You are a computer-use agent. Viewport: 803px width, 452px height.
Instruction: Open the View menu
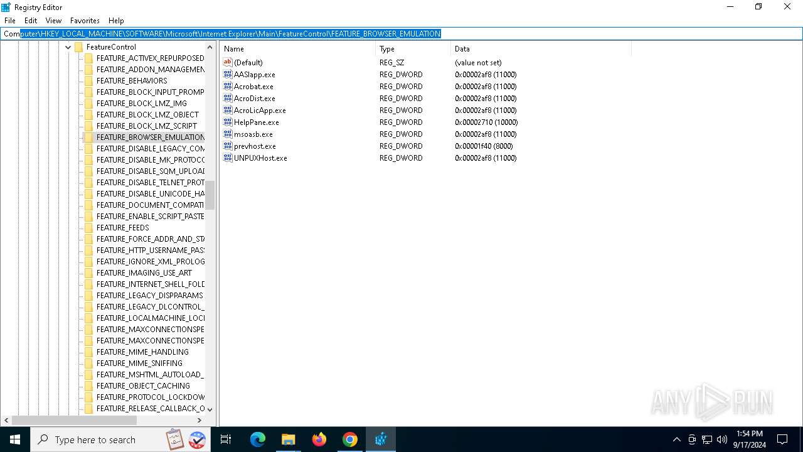point(54,21)
